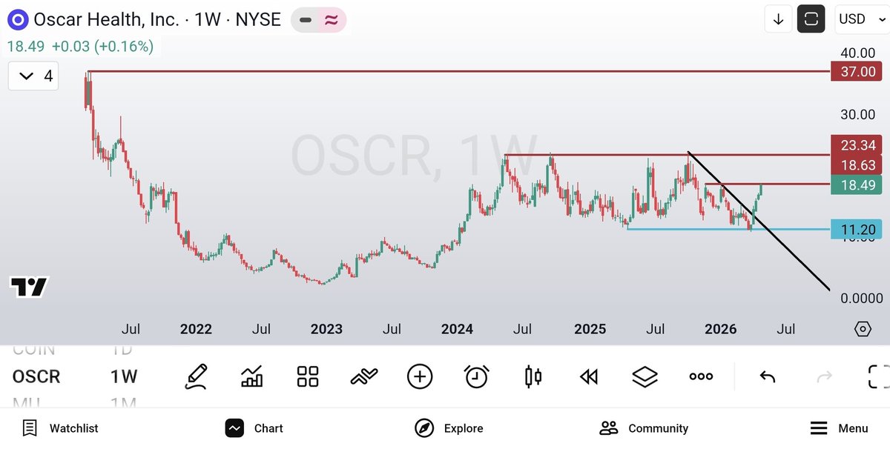Screen dimensions: 890x449
Task: Open the Watchlist tab
Action: pyautogui.click(x=61, y=428)
